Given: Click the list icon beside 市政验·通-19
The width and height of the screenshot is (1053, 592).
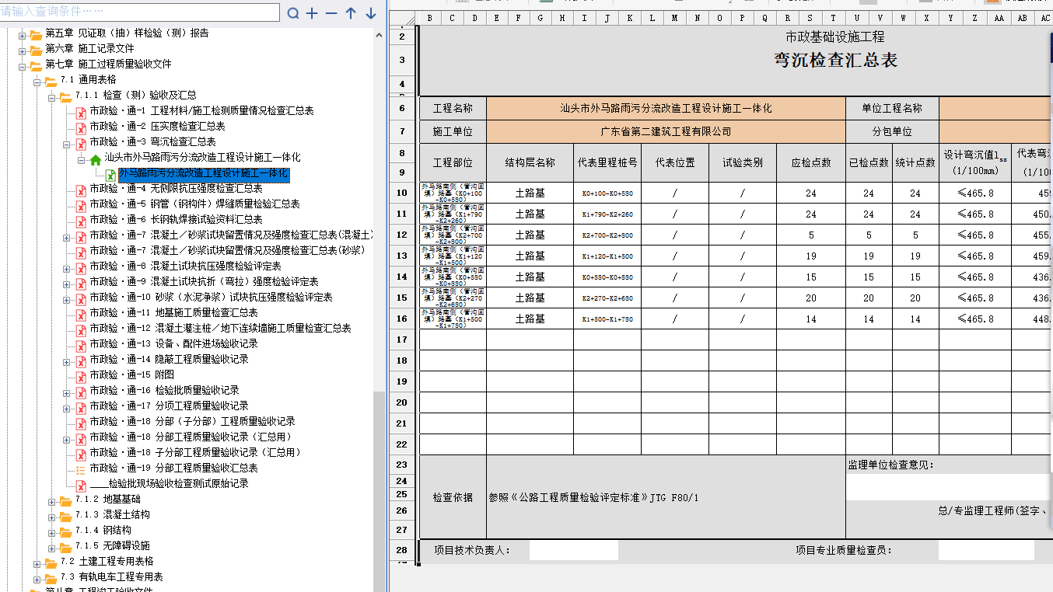Looking at the screenshot, I should point(80,468).
